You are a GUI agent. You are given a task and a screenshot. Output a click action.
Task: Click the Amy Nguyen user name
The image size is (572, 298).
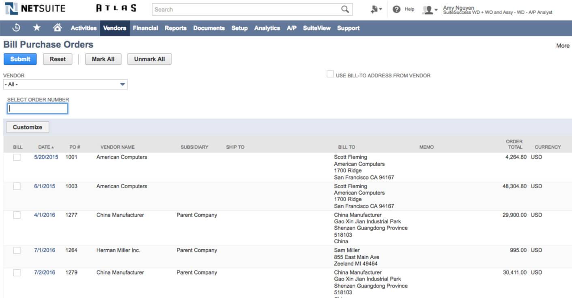[458, 8]
